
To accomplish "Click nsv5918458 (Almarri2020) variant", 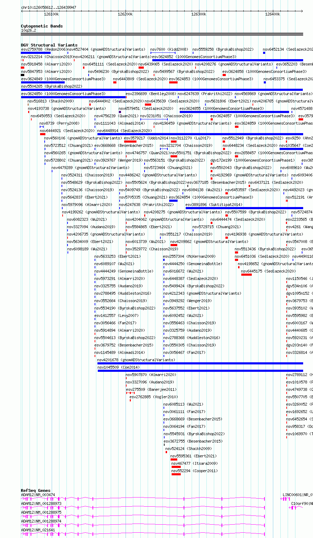I will [x=46, y=64].
